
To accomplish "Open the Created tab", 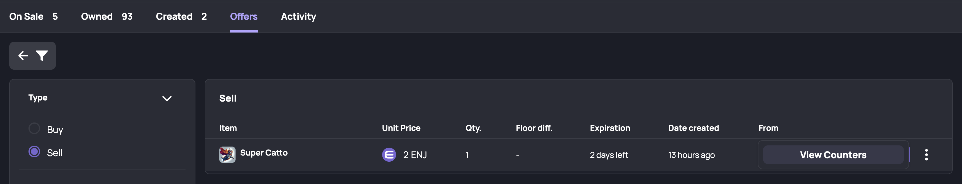I will [181, 16].
